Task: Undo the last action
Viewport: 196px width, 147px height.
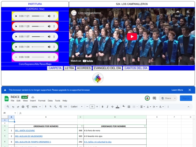Action: pyautogui.click(x=13, y=107)
